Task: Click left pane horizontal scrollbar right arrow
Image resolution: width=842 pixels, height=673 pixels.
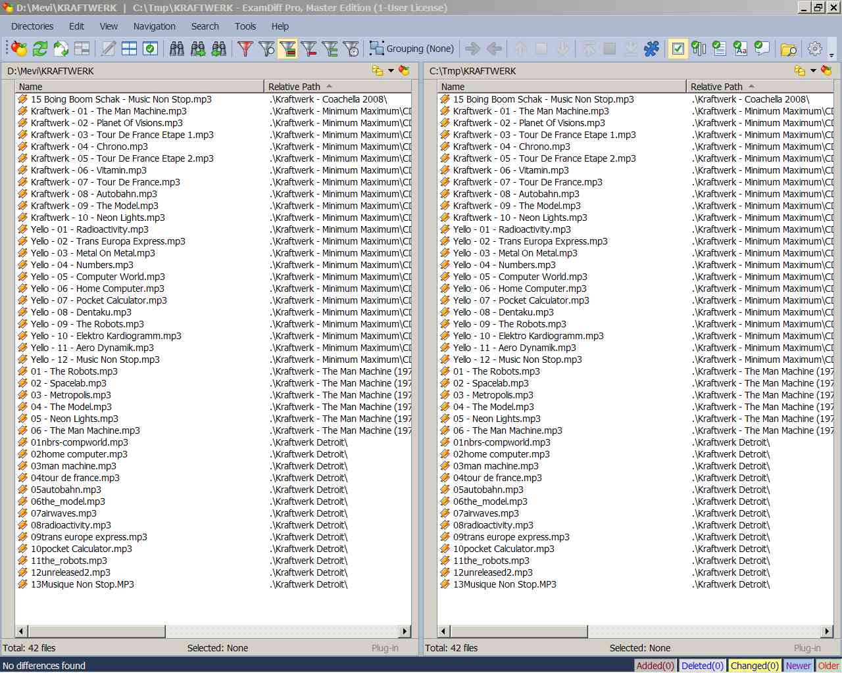Action: click(x=405, y=632)
